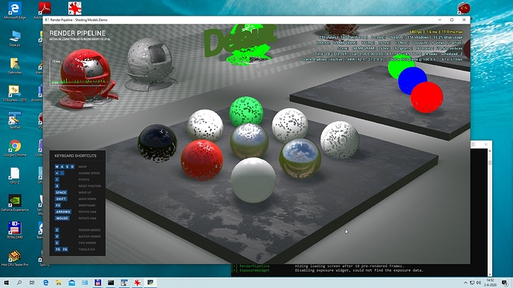Open Mail app from taskbar

[x=71, y=283]
